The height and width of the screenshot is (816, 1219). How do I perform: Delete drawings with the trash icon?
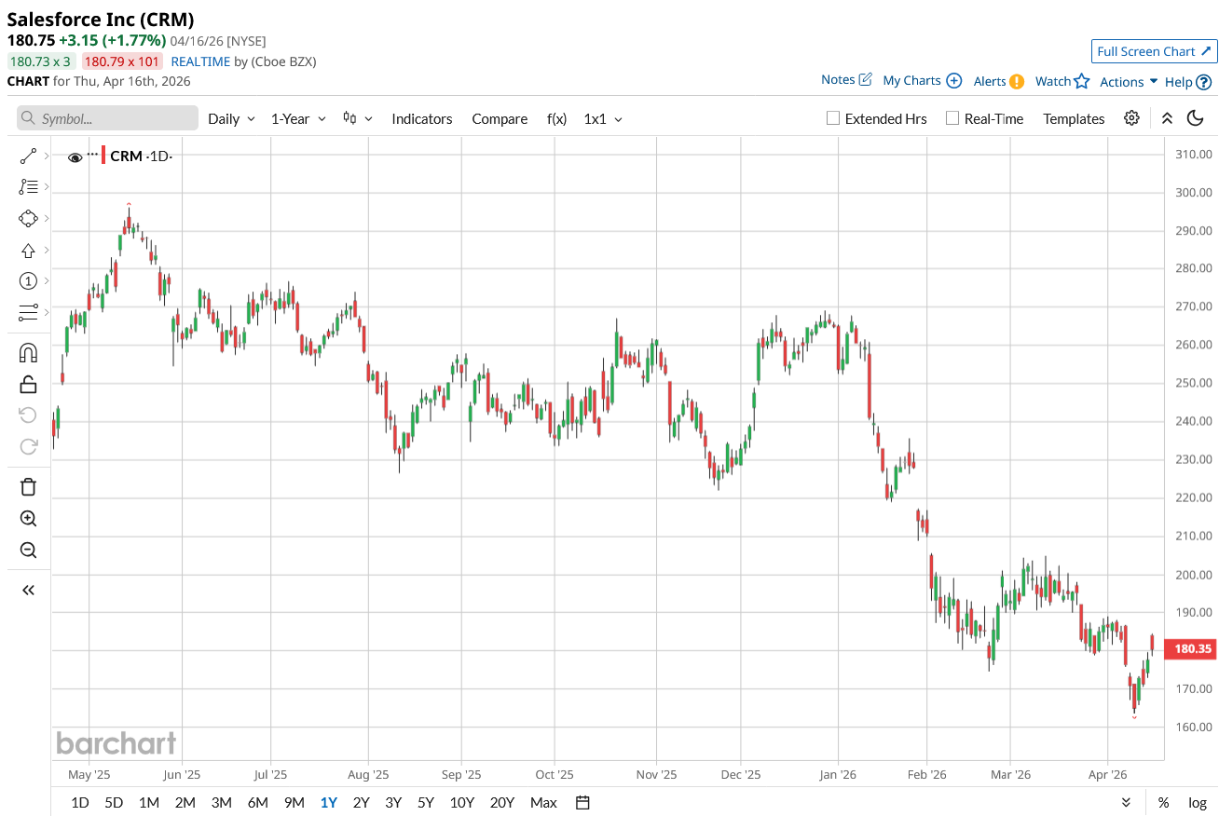(x=28, y=486)
